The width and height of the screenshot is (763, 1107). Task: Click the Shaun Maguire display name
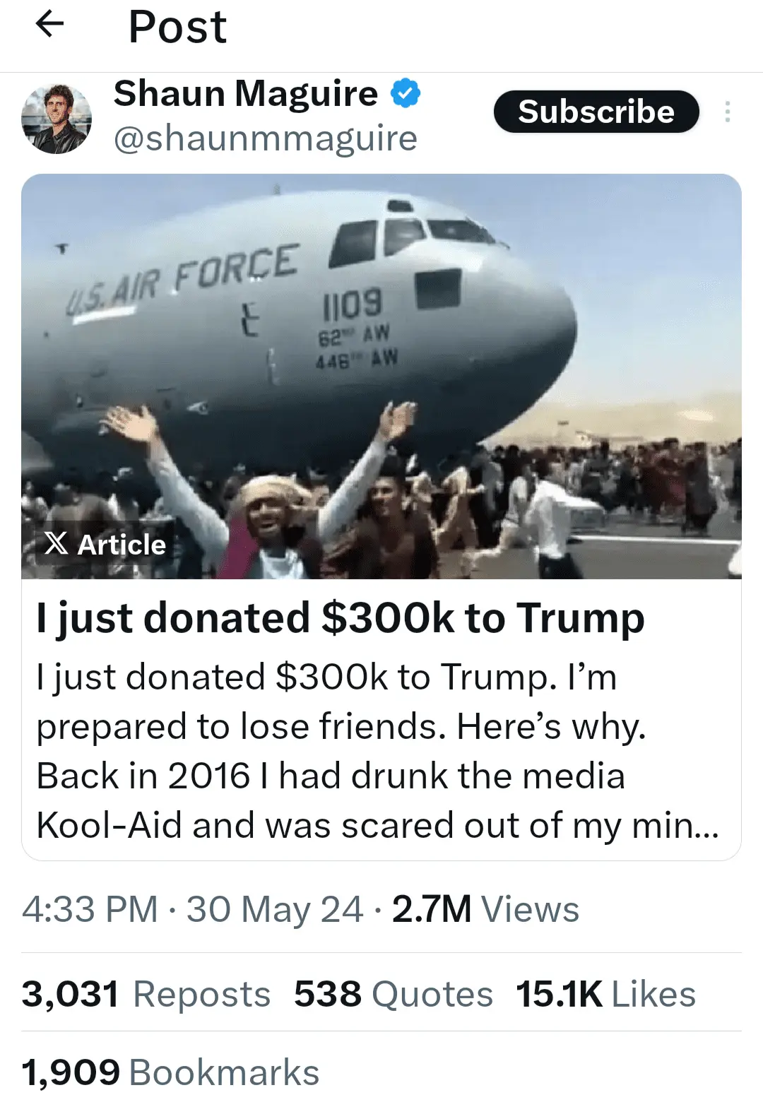[x=246, y=93]
